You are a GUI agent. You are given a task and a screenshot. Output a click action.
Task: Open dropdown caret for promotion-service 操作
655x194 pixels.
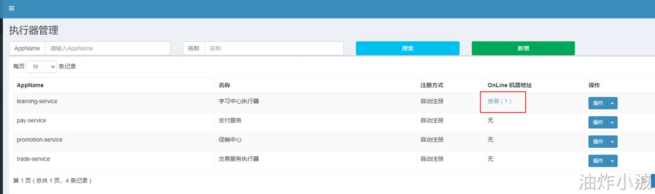point(612,141)
